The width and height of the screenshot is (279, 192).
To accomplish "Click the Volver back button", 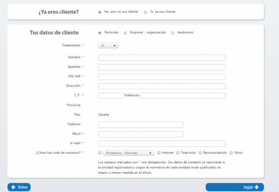I will pos(19,187).
